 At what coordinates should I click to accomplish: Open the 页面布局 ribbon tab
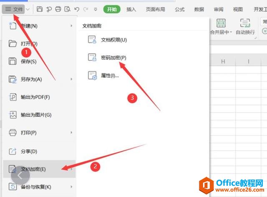[x=155, y=9]
